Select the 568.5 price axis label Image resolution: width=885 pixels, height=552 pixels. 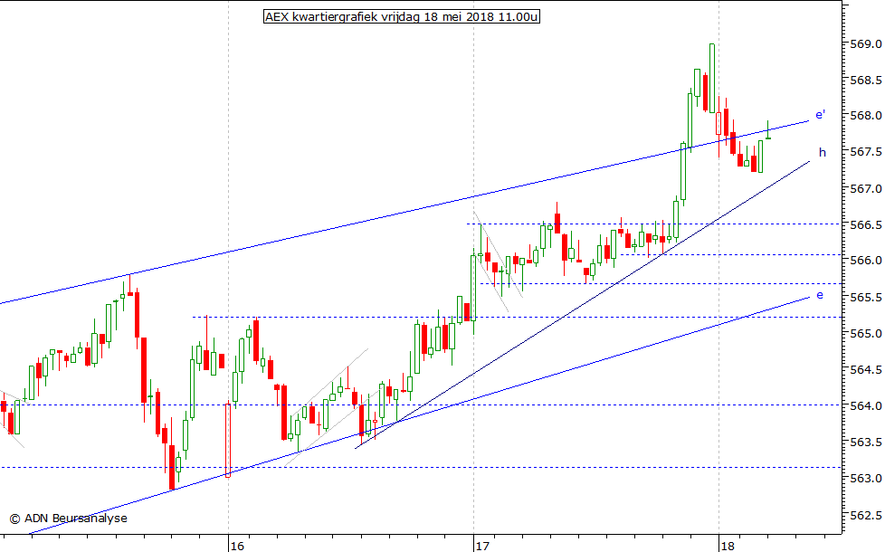click(865, 81)
